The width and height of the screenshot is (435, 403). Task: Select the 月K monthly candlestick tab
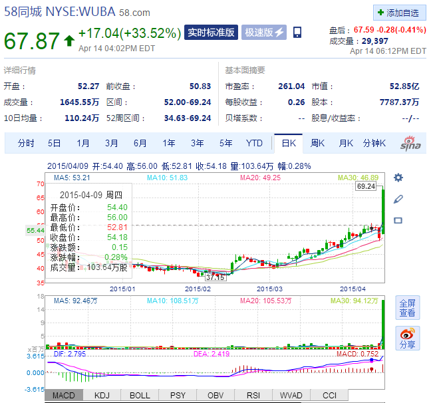pyautogui.click(x=346, y=143)
